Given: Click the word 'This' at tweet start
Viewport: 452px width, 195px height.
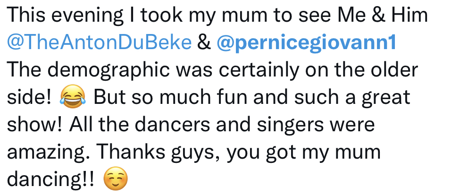Looking at the screenshot, I should pos(26,15).
